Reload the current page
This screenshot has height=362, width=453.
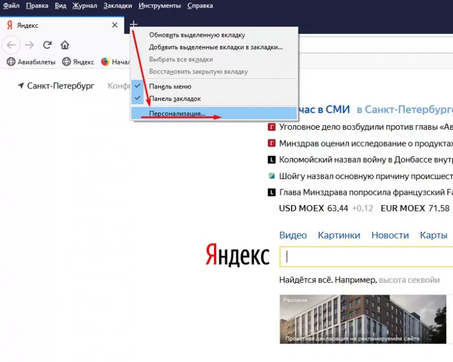pos(48,45)
